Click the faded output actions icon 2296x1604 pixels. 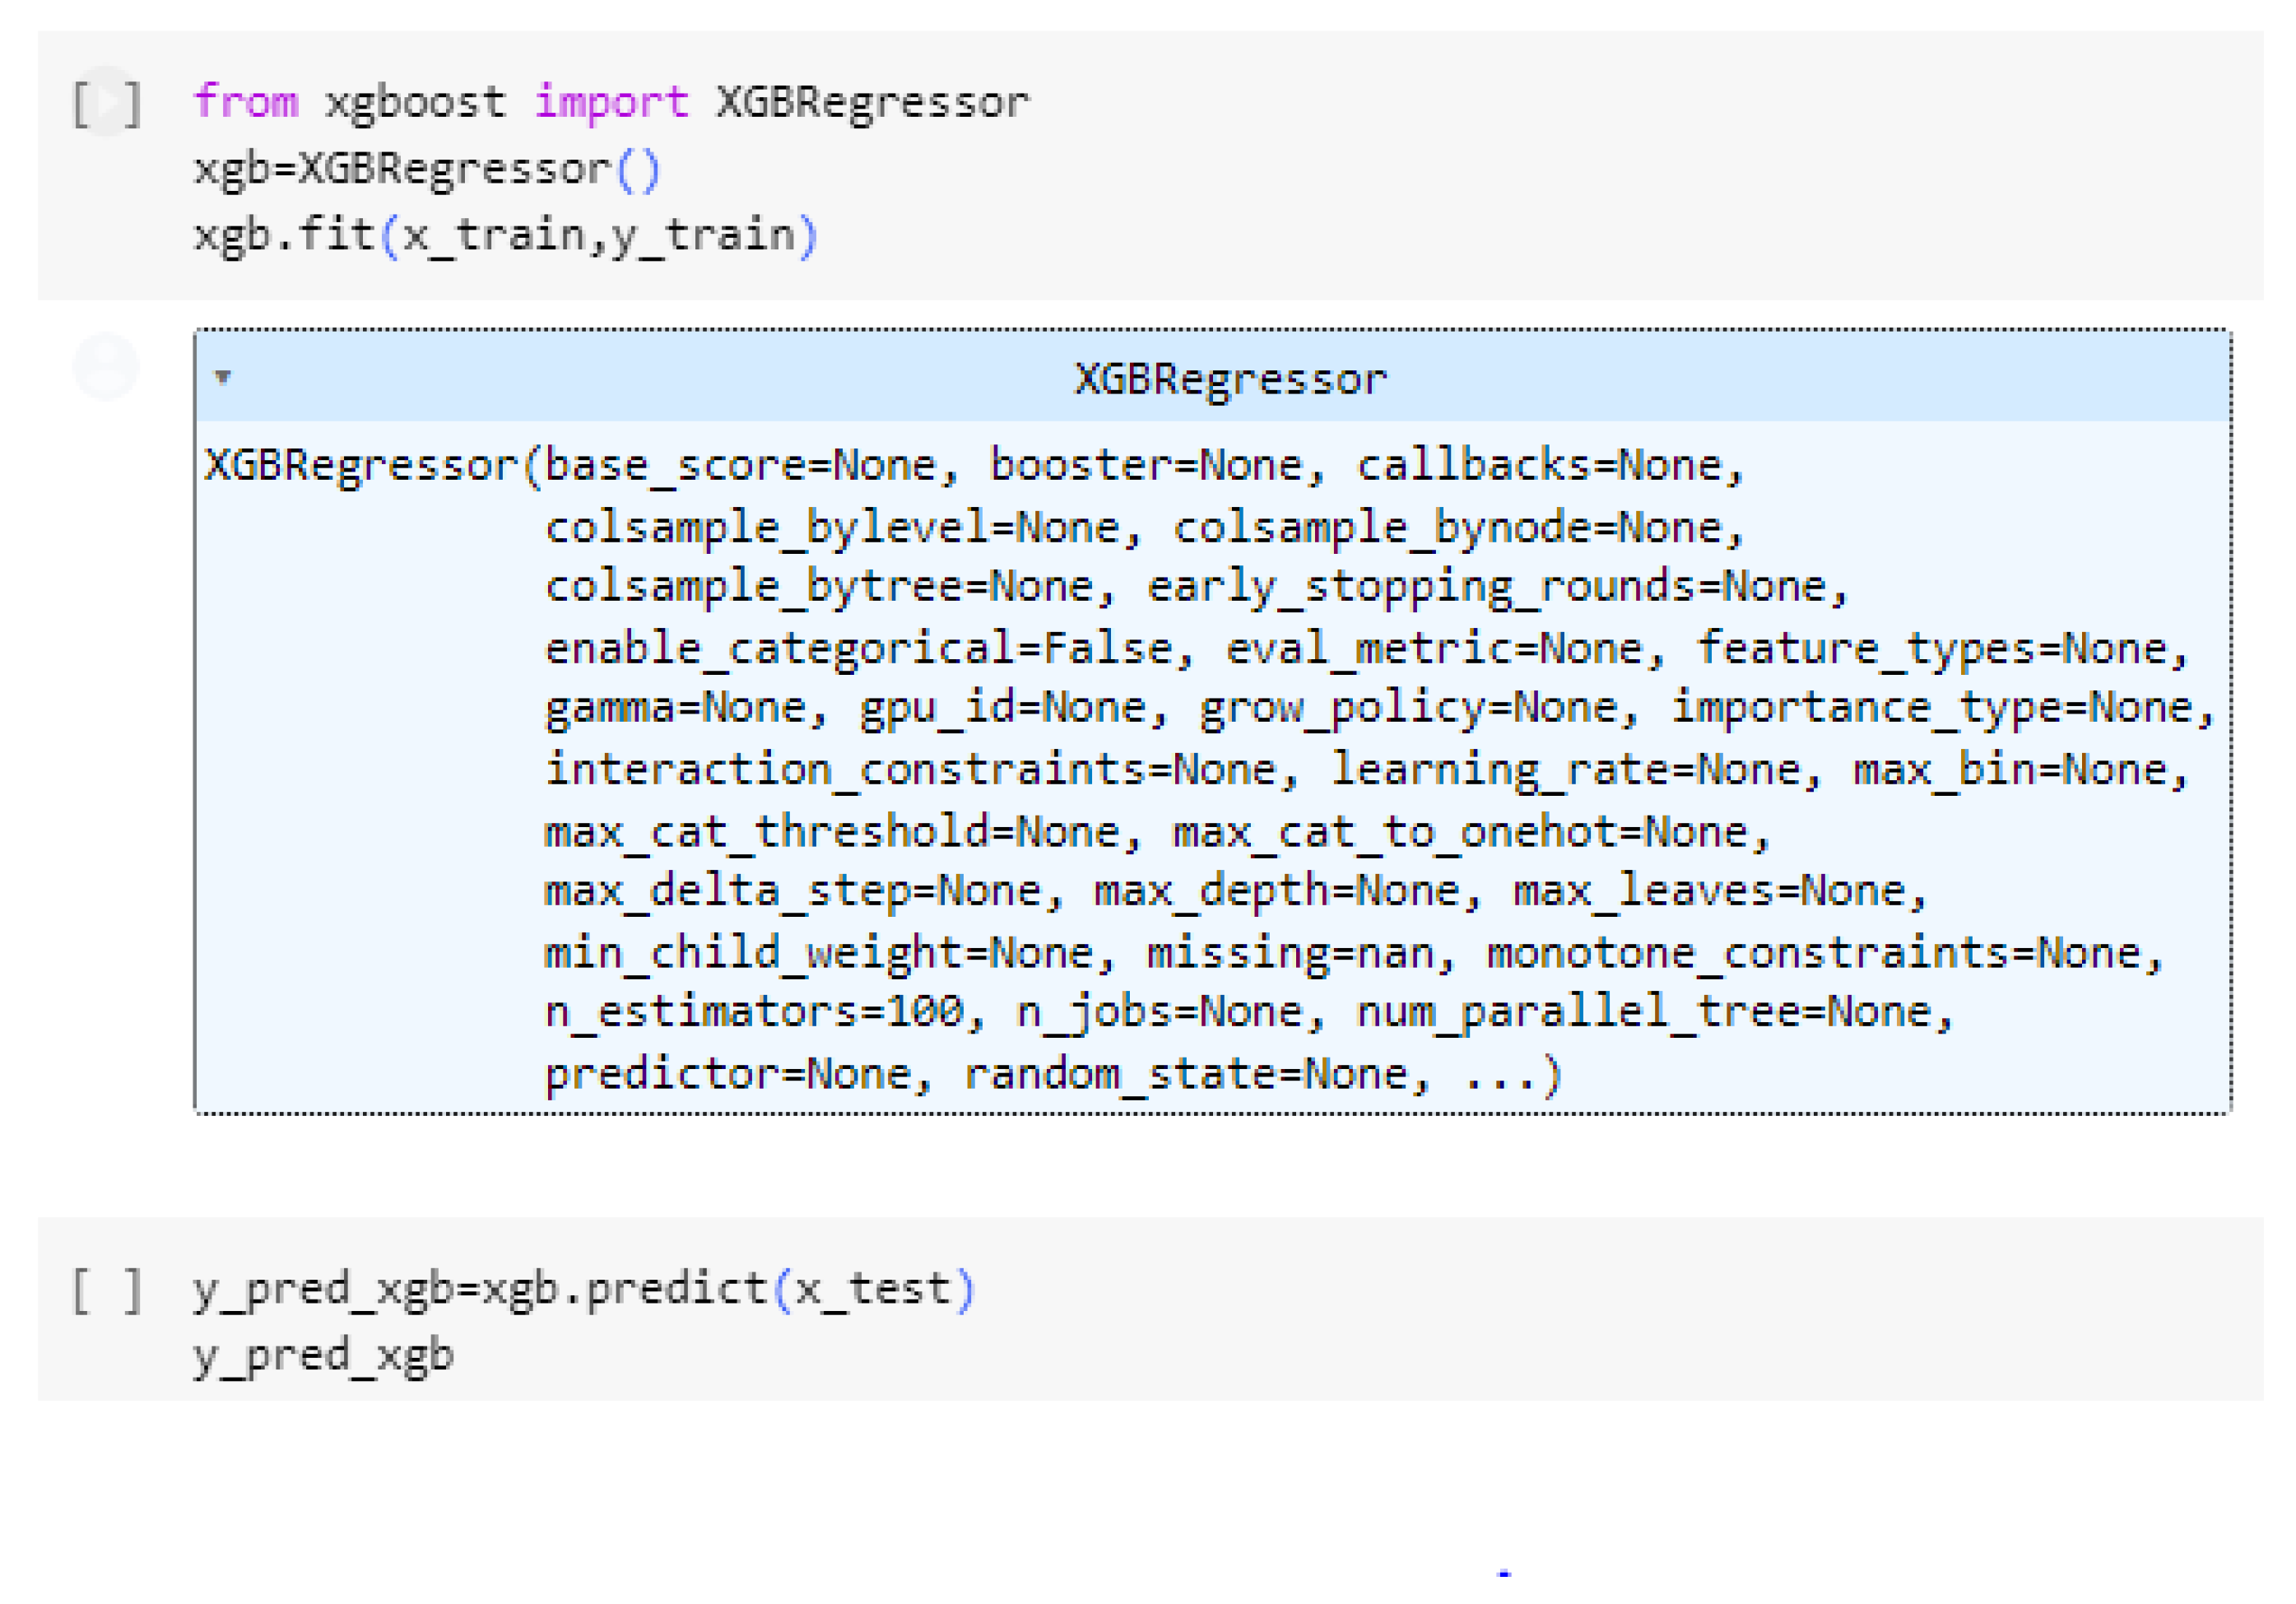105,366
